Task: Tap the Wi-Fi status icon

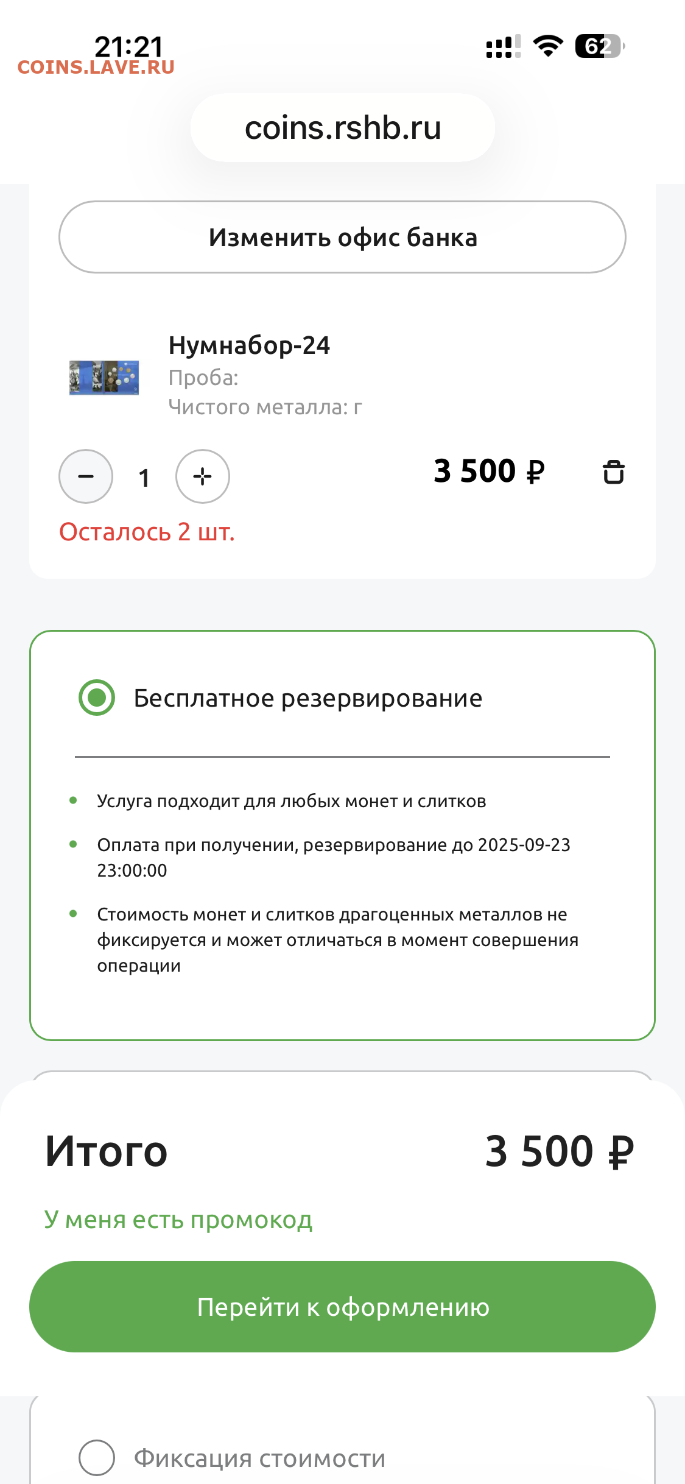Action: coord(548,46)
